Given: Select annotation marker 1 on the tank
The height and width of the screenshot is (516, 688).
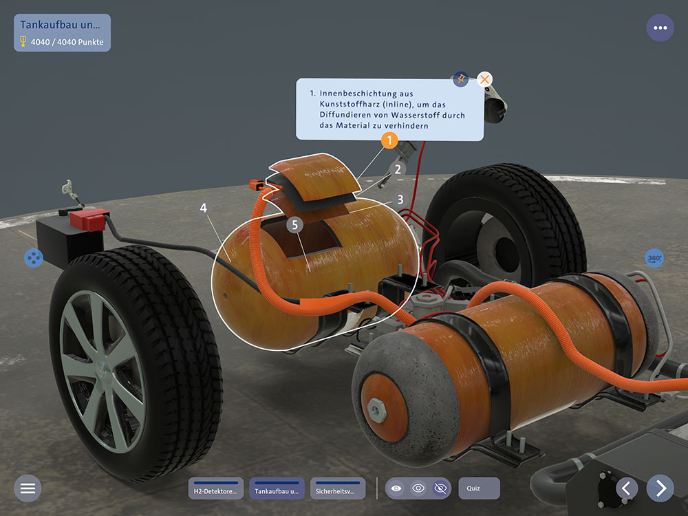Looking at the screenshot, I should (389, 141).
